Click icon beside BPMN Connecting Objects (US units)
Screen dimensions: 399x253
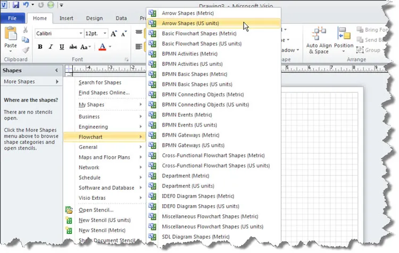153,105
